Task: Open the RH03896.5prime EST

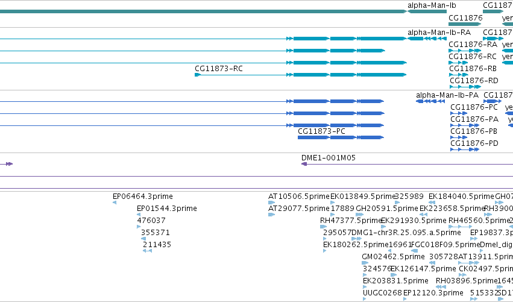Action: (441, 287)
